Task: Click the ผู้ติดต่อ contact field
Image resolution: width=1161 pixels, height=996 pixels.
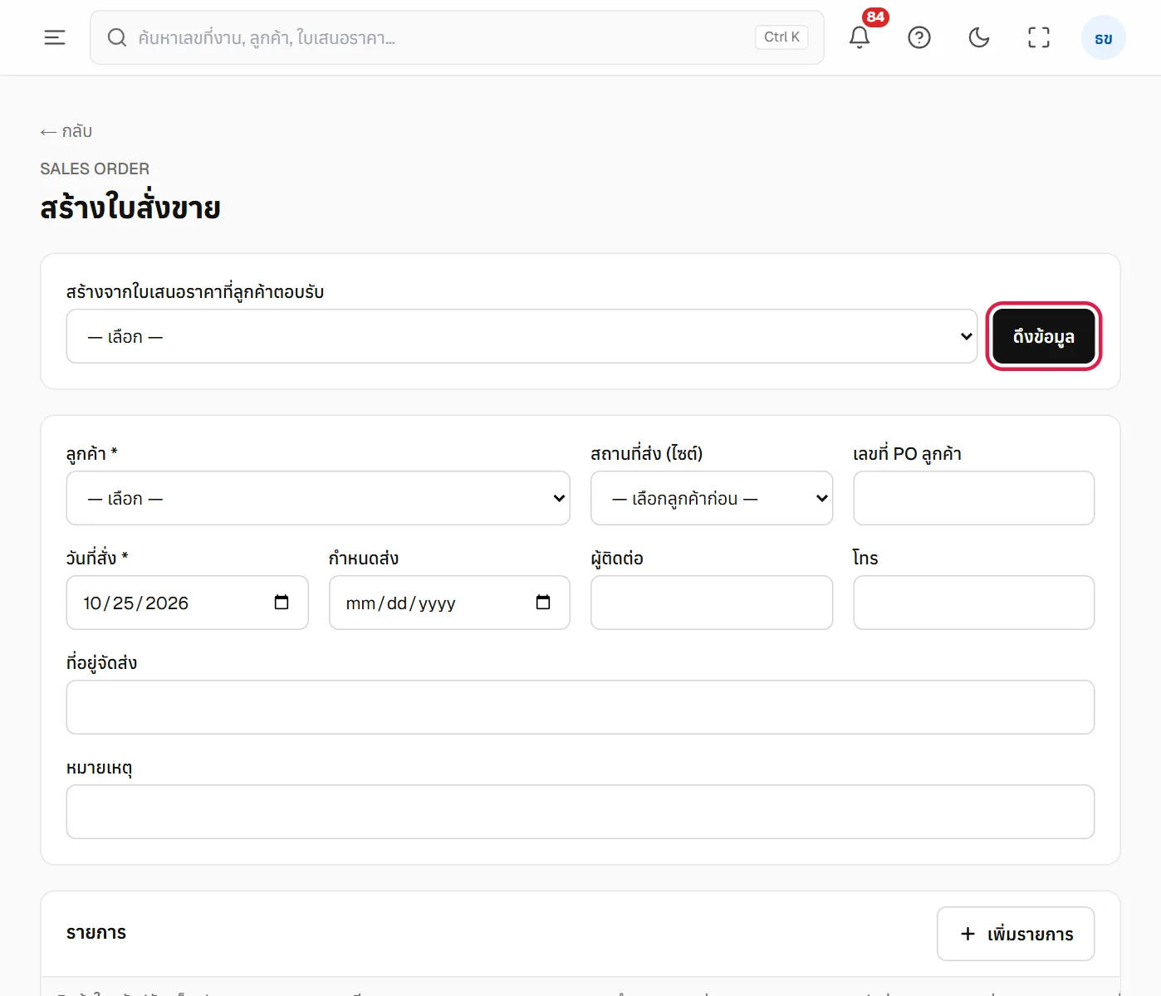Action: click(712, 603)
